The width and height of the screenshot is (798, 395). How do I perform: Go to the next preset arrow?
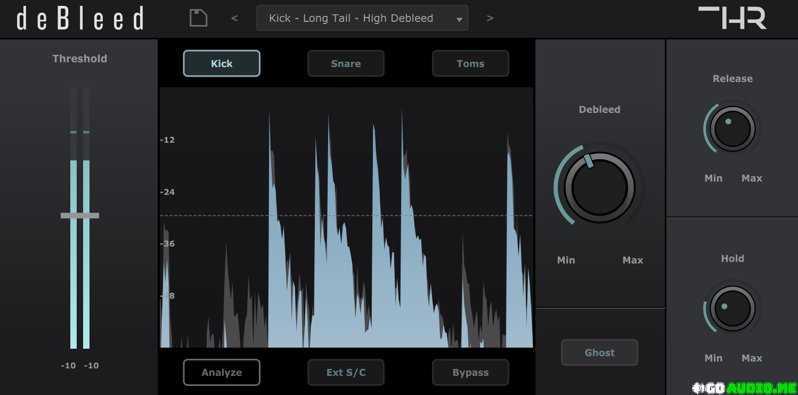(x=490, y=19)
